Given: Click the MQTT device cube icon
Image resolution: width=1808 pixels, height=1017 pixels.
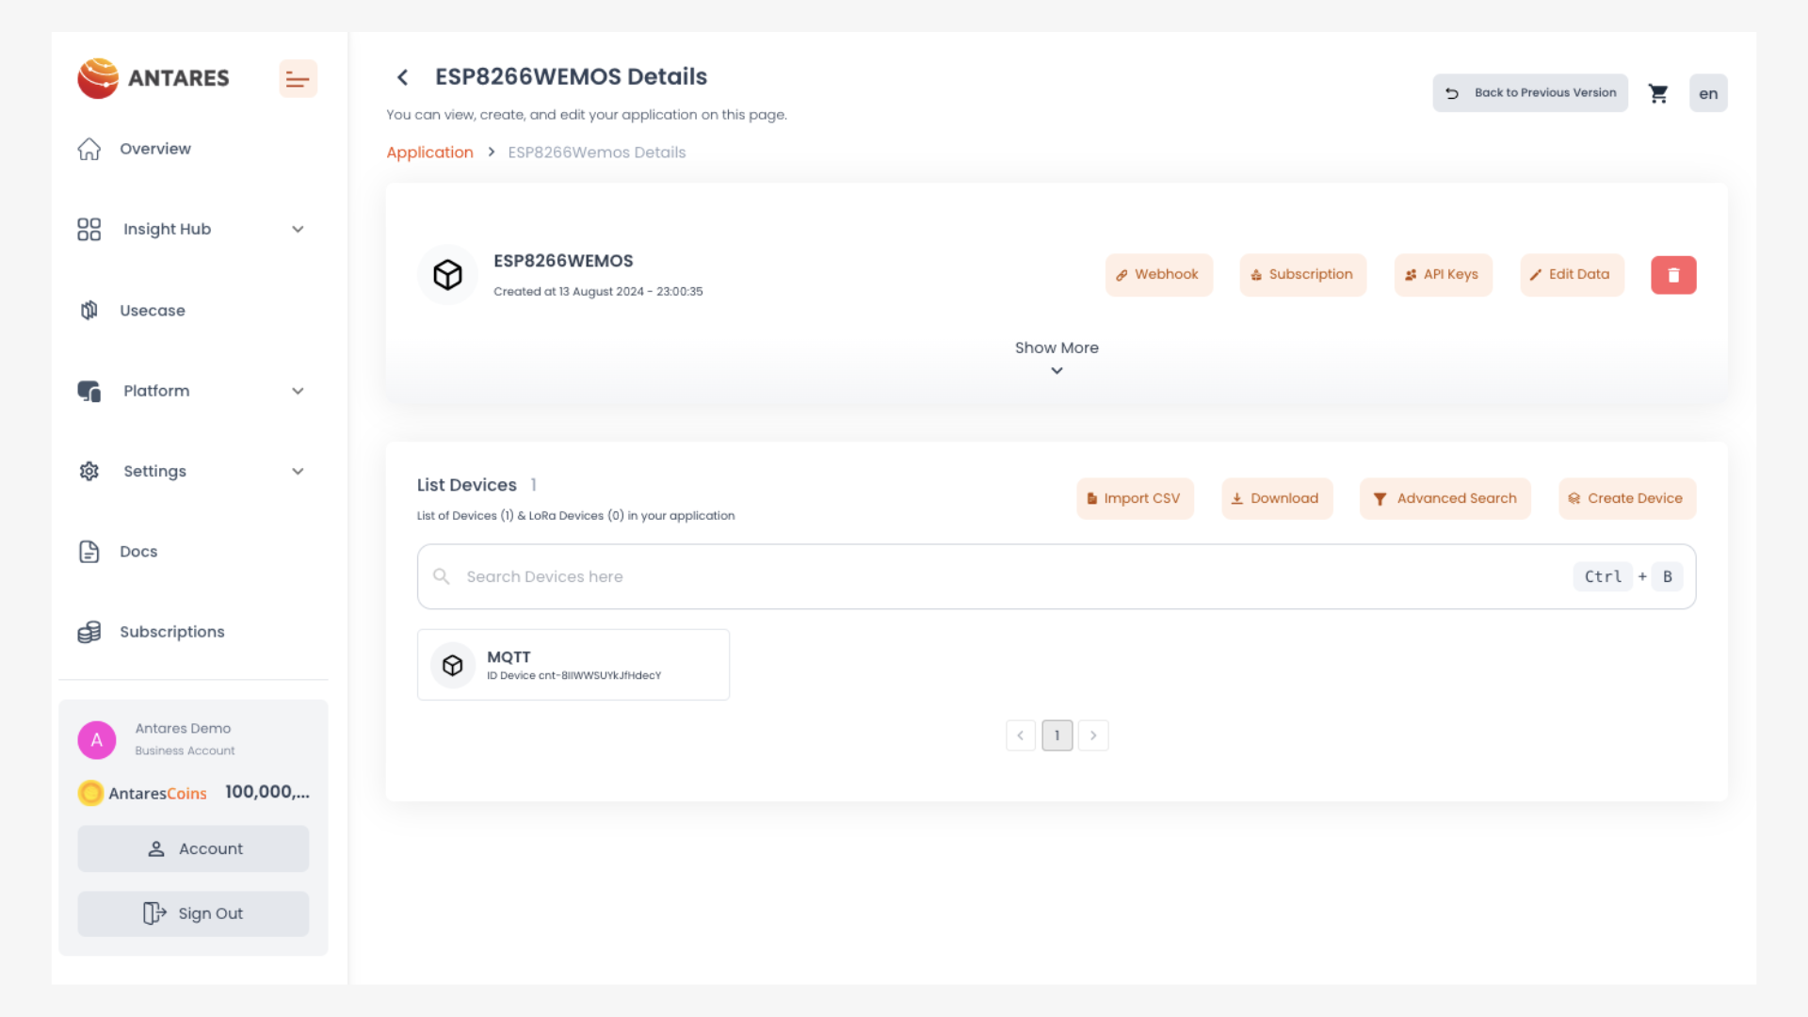Looking at the screenshot, I should [453, 665].
